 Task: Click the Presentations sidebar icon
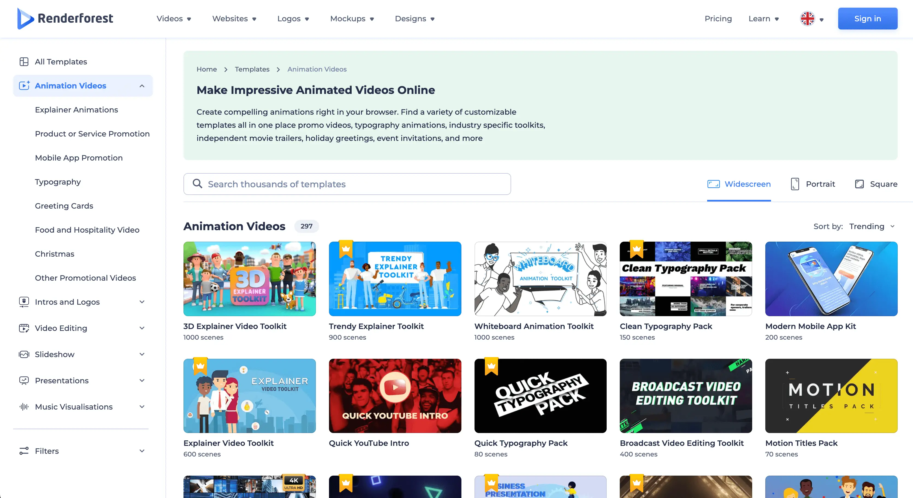tap(24, 380)
